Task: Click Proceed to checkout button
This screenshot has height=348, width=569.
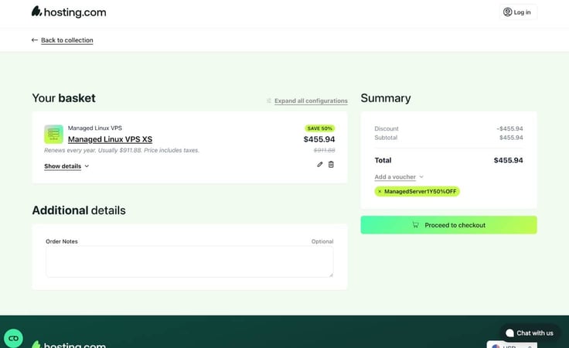Action: (448, 225)
